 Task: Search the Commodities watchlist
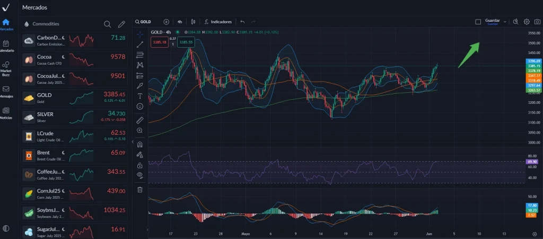pyautogui.click(x=107, y=24)
